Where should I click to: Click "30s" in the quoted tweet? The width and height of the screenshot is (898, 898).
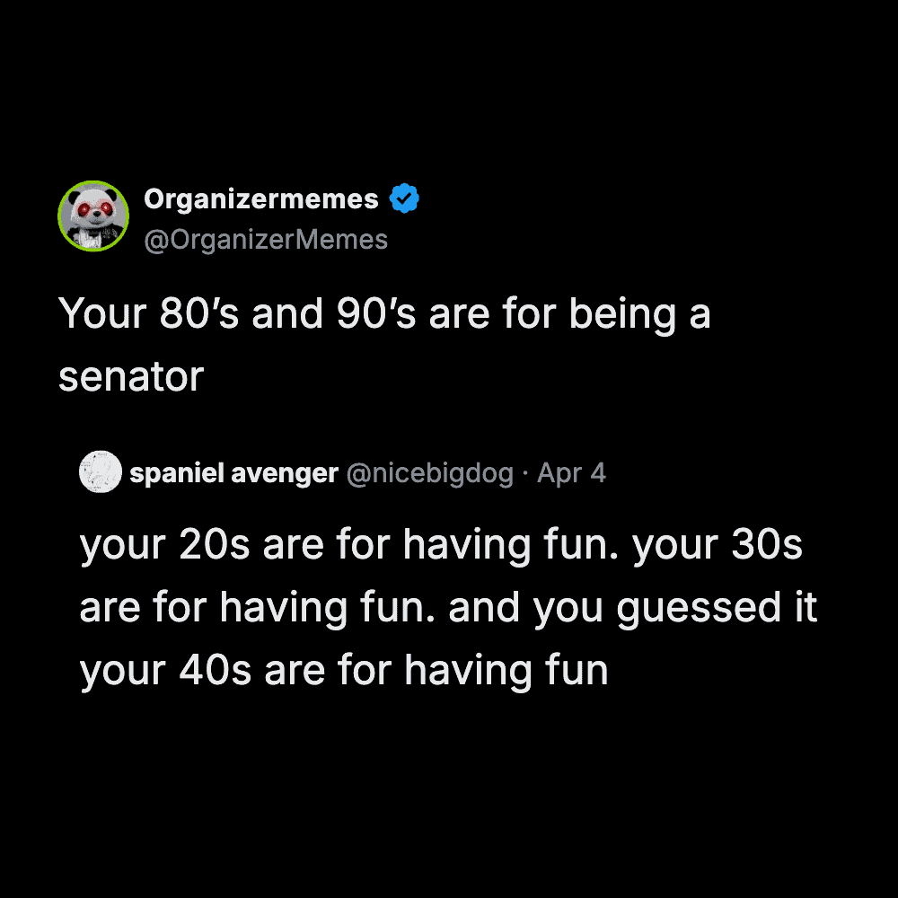(766, 545)
